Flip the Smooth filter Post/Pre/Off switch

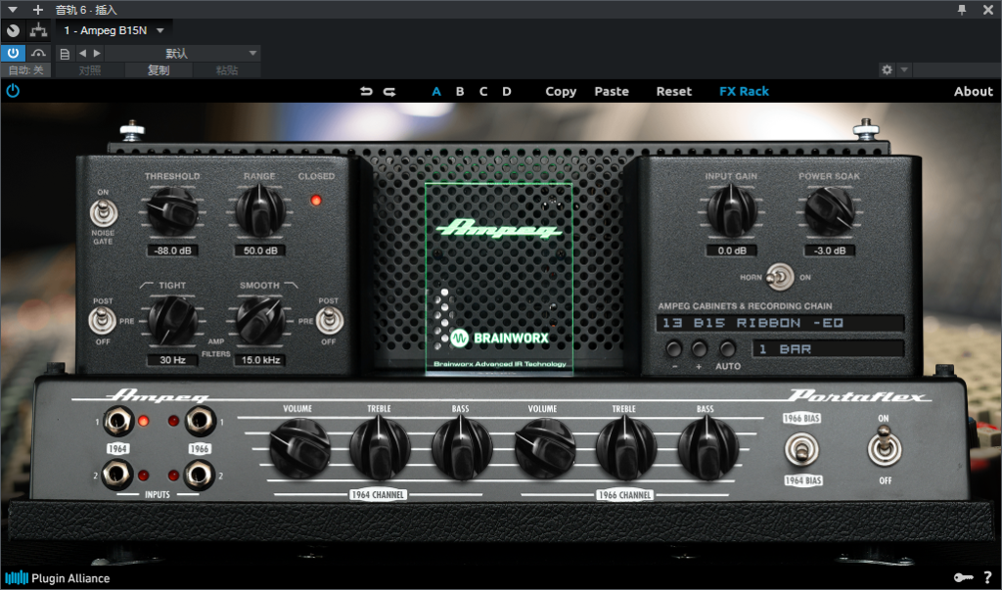pos(329,321)
